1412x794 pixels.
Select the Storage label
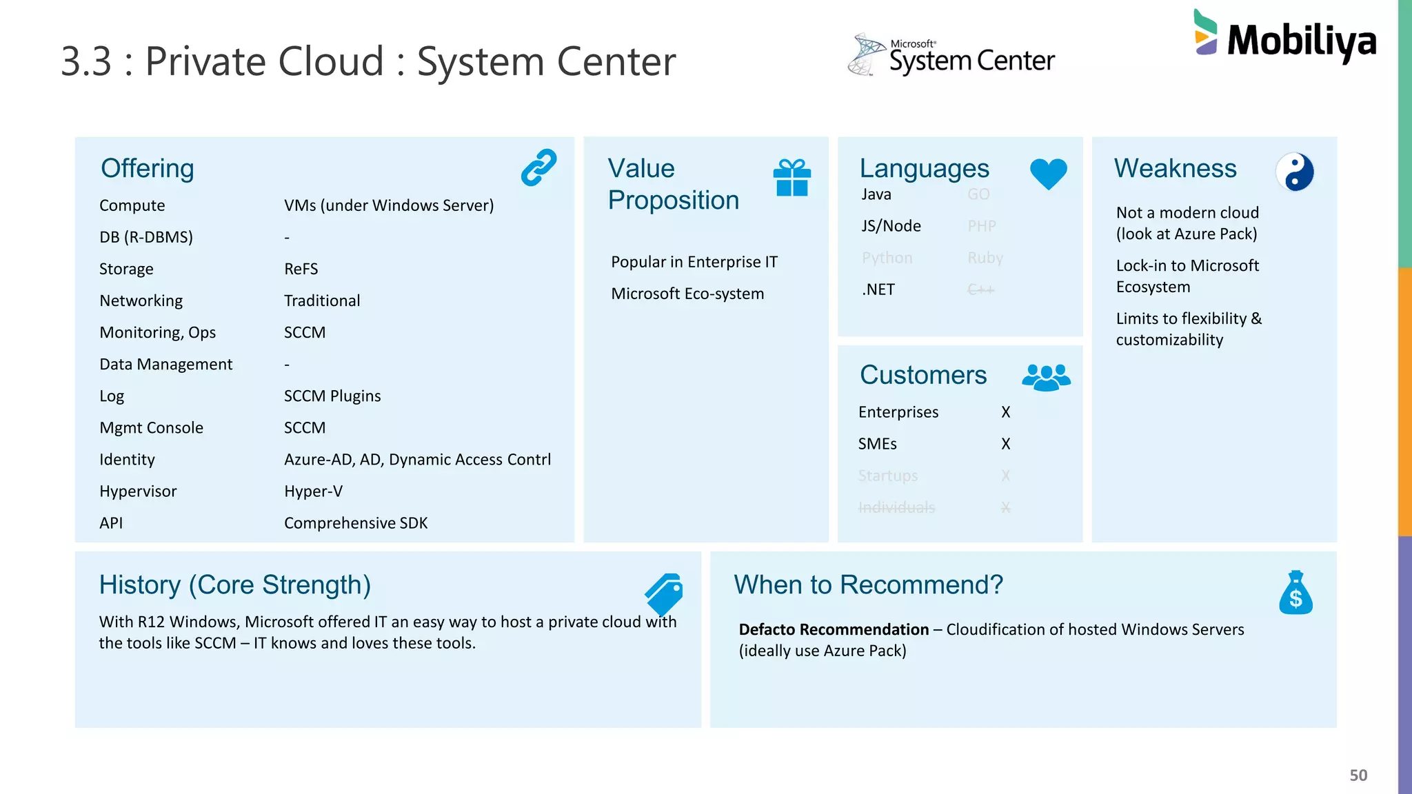[126, 269]
